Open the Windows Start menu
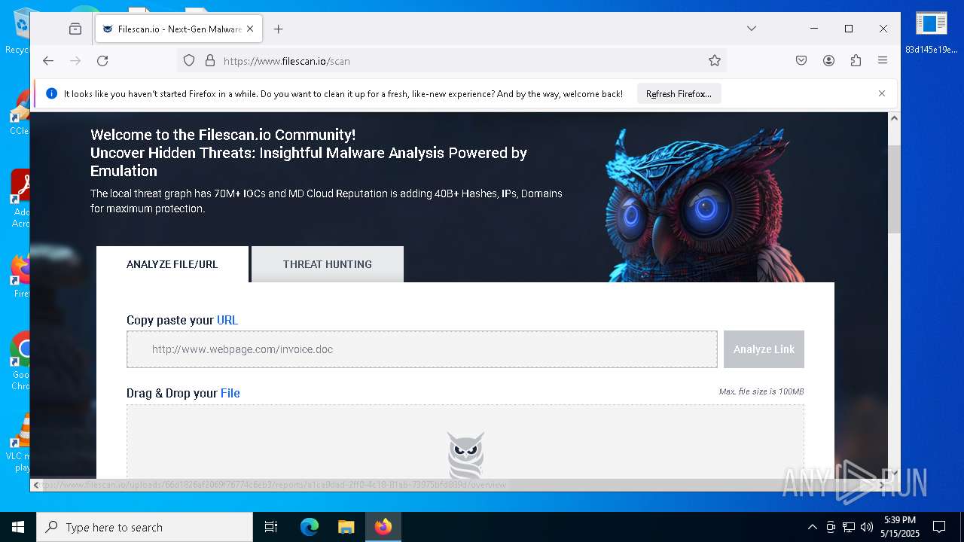 pyautogui.click(x=18, y=527)
